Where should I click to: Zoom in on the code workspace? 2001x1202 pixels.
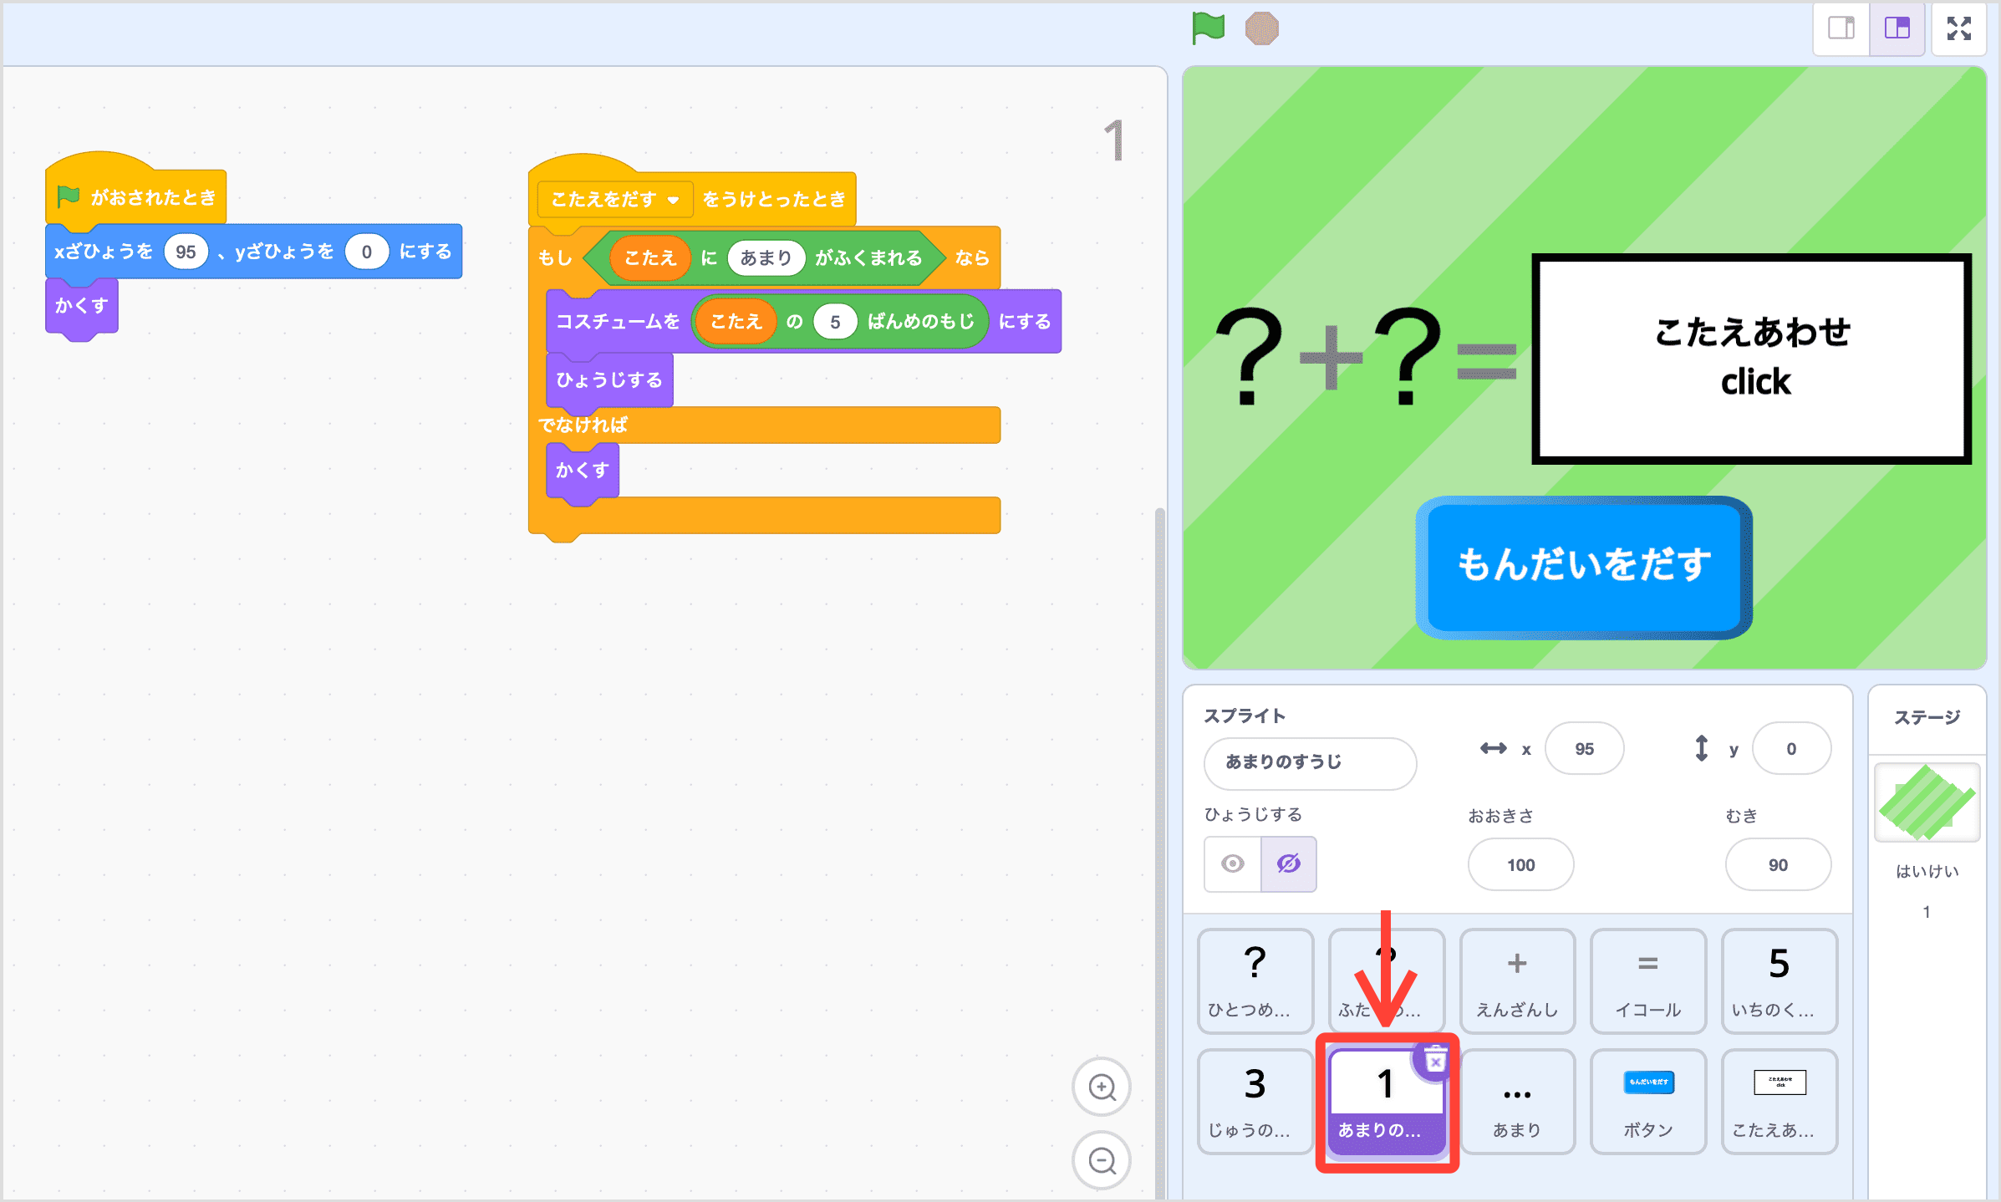pyautogui.click(x=1102, y=1087)
